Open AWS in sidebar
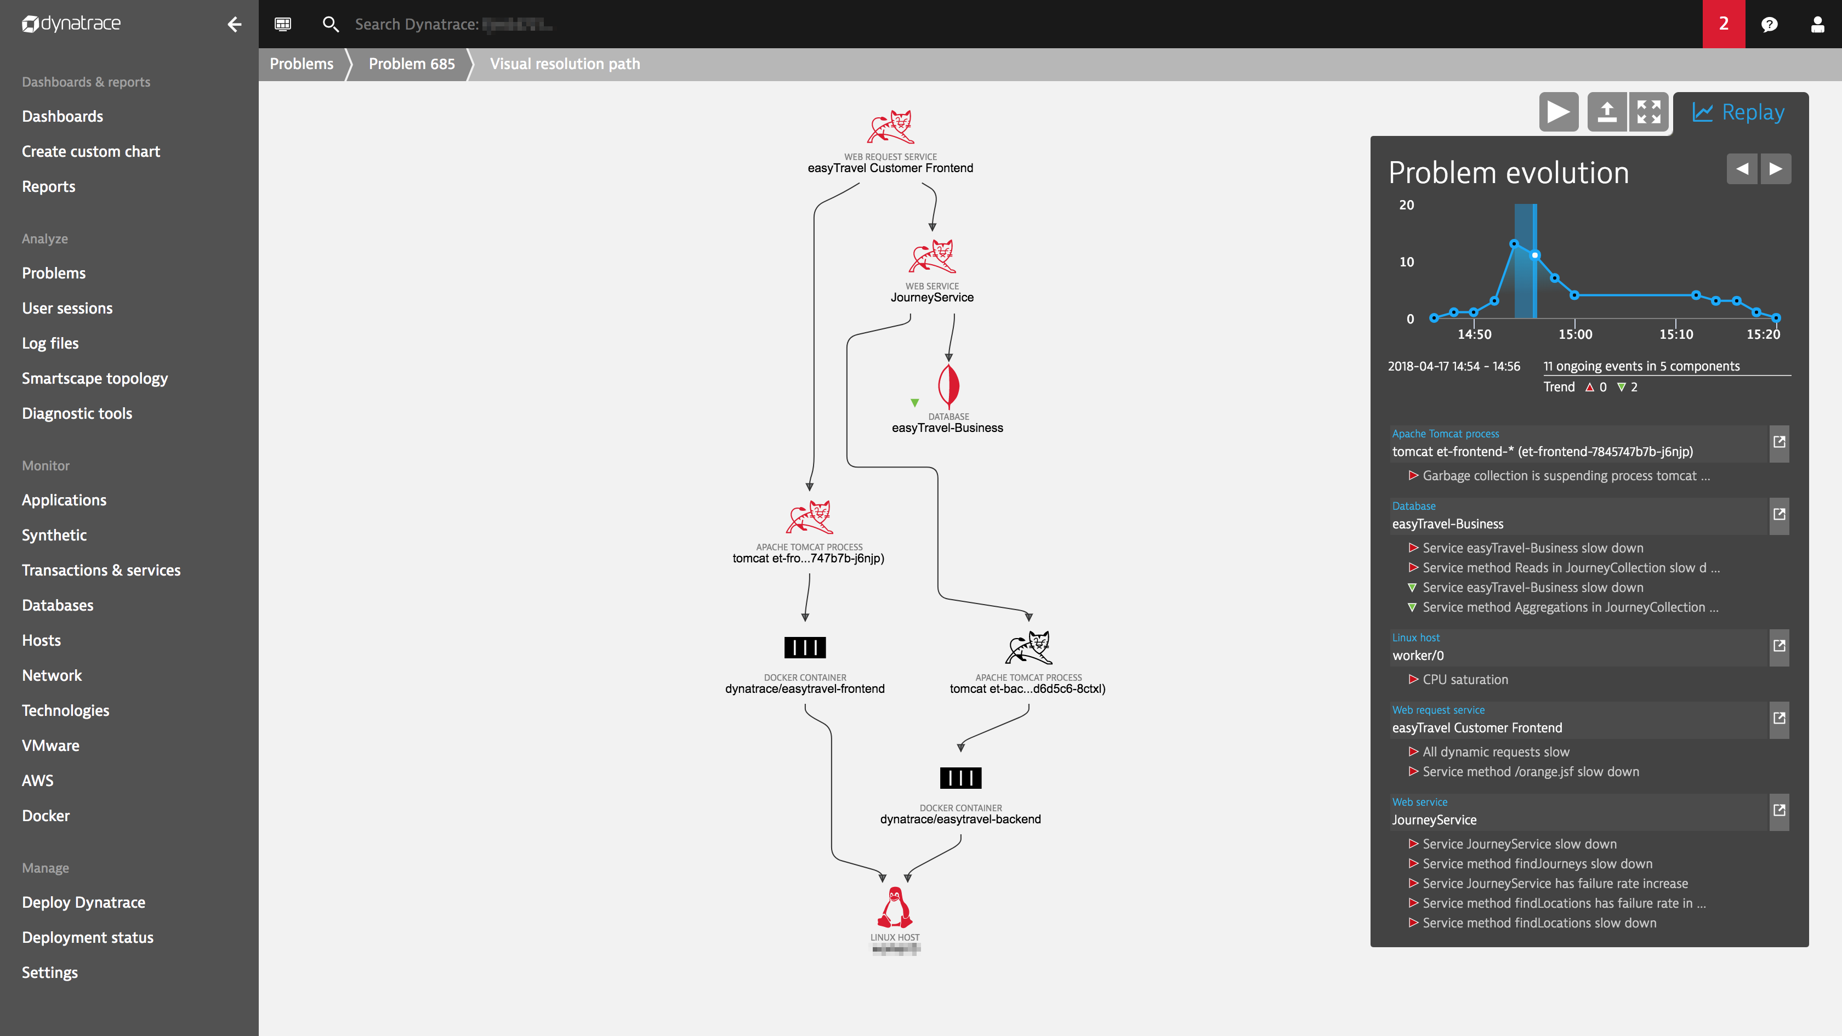 pos(37,780)
